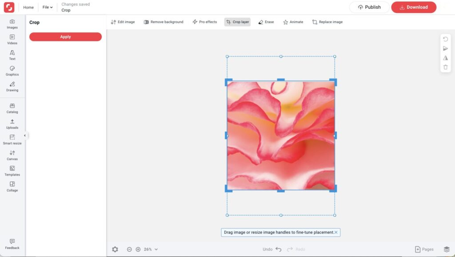Click the Download button
The width and height of the screenshot is (455, 257).
413,7
